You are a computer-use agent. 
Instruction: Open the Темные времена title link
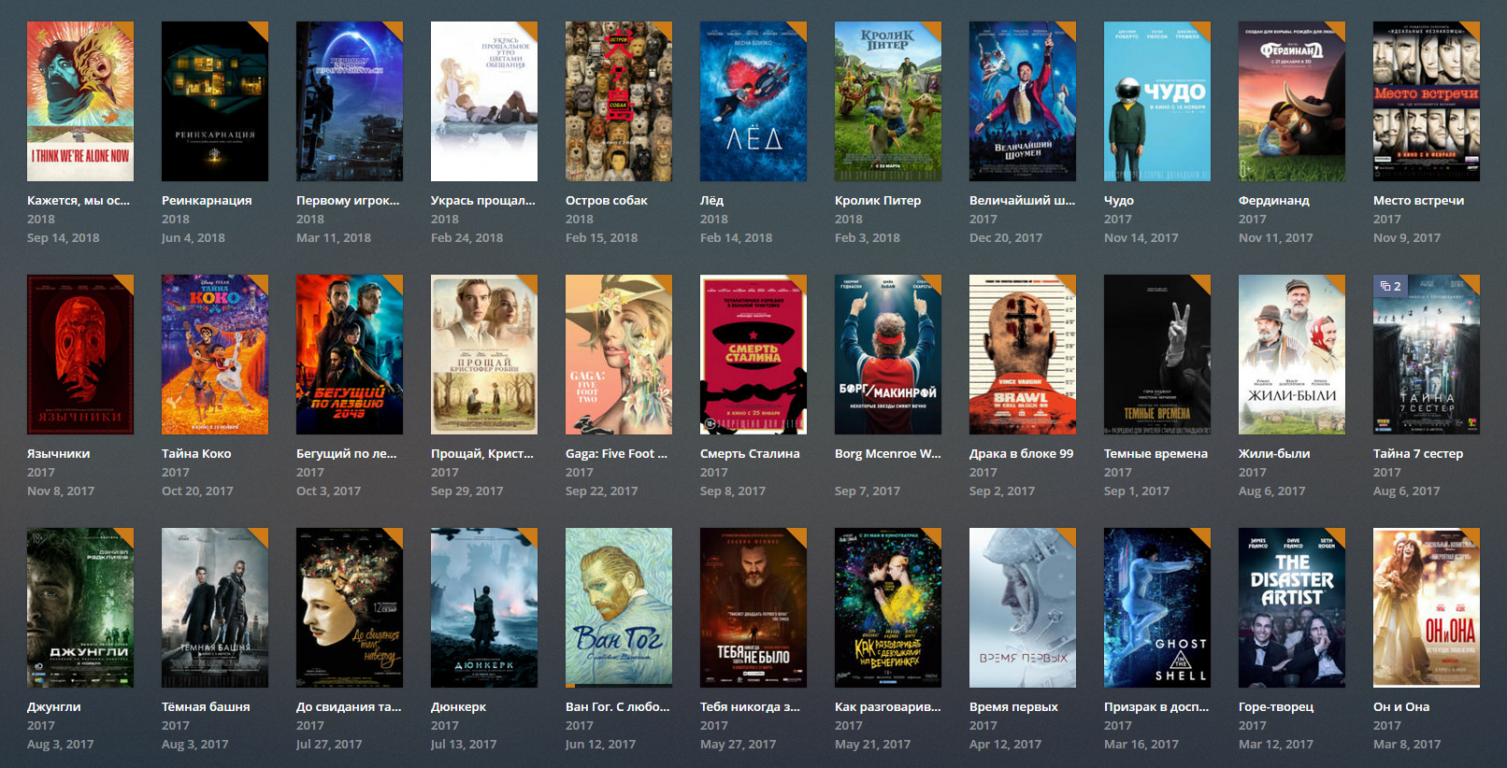pyautogui.click(x=1155, y=453)
